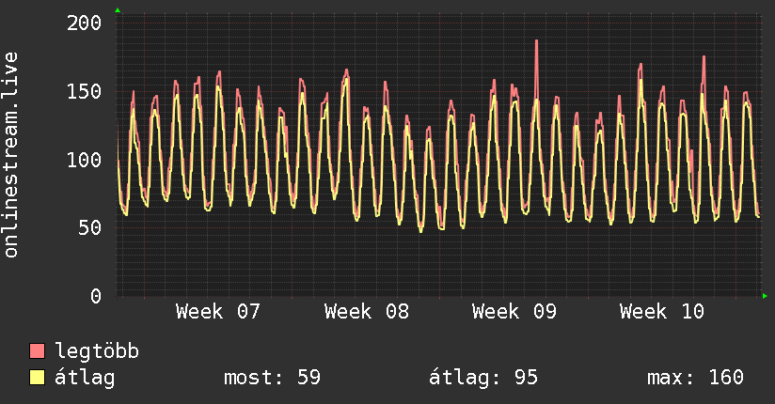The image size is (775, 404).
Task: Click the 'átlag: 95' statistic value
Action: click(483, 378)
